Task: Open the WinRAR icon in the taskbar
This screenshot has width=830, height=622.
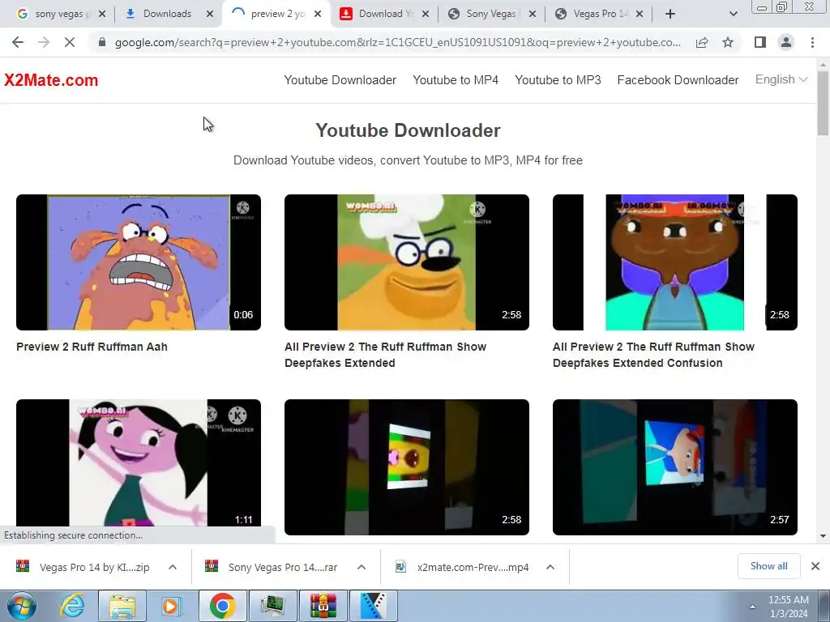Action: [323, 606]
